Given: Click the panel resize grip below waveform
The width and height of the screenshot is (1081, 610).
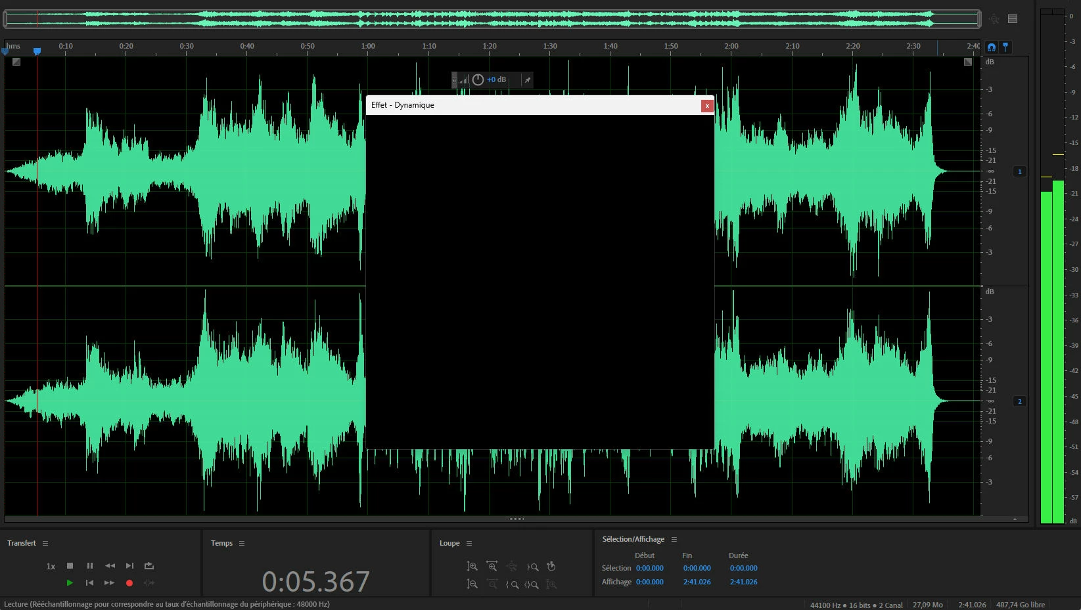Looking at the screenshot, I should [x=516, y=519].
